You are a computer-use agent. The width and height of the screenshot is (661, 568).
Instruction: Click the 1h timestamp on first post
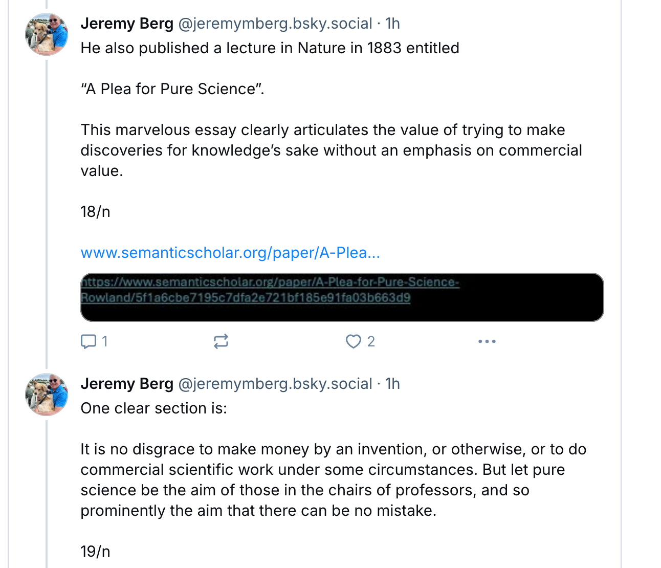[392, 24]
